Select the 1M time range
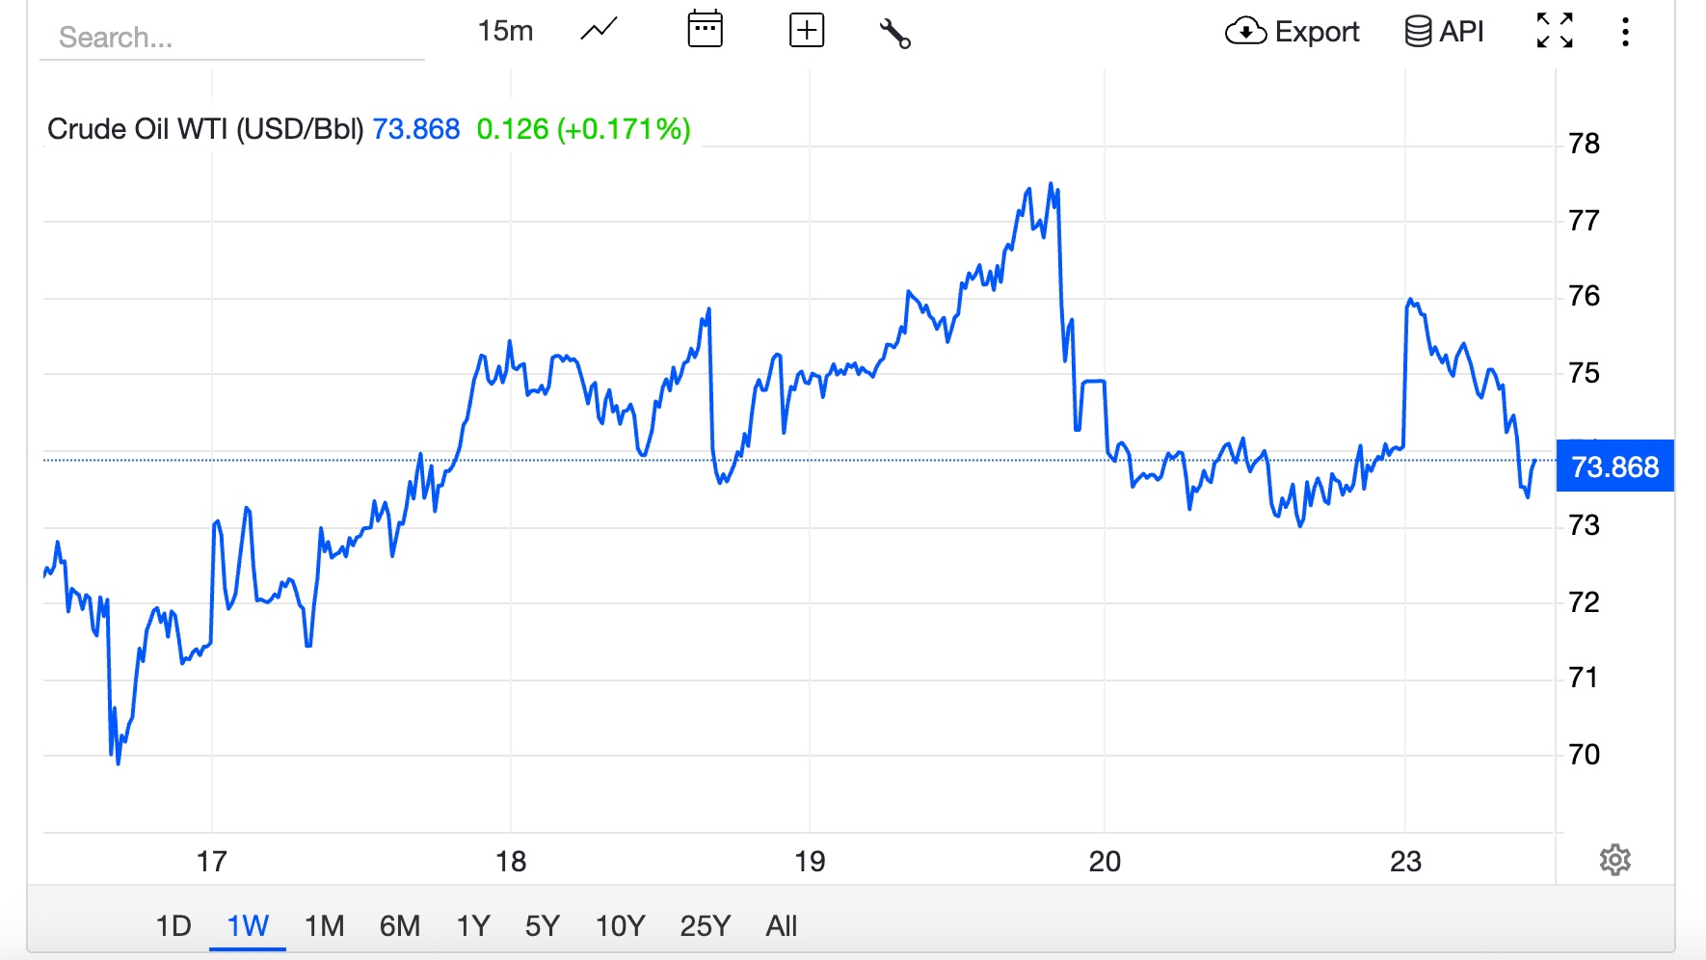 click(x=324, y=926)
